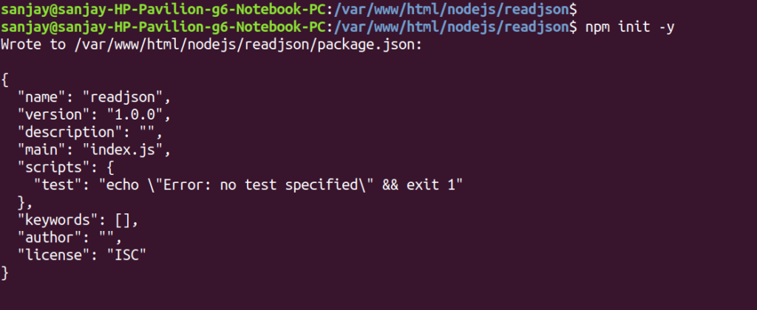
Task: Click the closing brace of the JSON output
Action: tap(5, 274)
